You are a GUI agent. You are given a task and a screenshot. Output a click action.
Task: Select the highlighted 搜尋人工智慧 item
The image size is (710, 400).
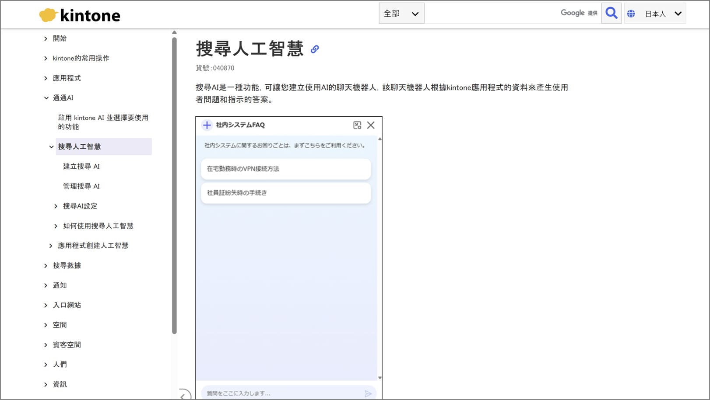(x=104, y=146)
